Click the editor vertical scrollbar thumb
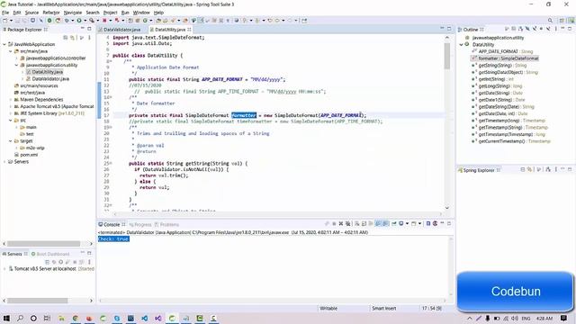 click(447, 56)
